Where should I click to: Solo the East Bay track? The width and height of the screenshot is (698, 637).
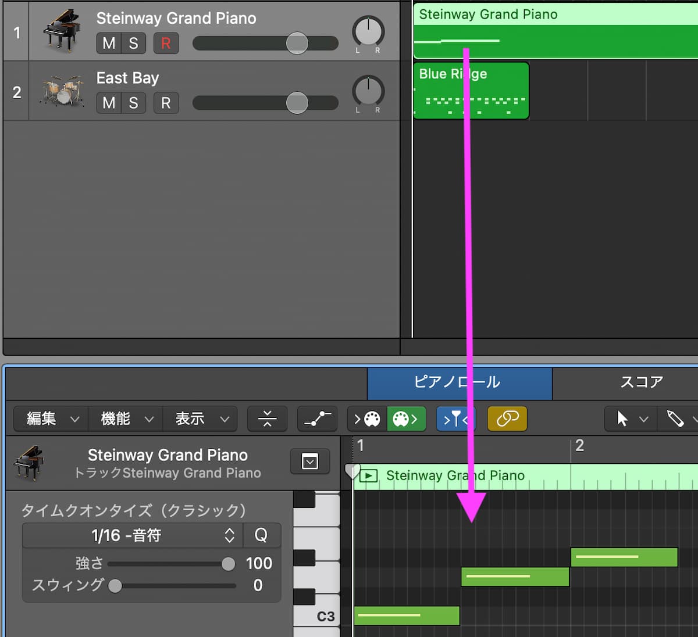(x=134, y=103)
